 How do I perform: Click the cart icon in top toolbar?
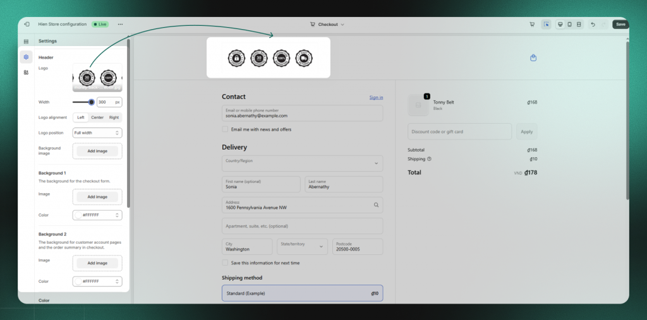point(532,24)
